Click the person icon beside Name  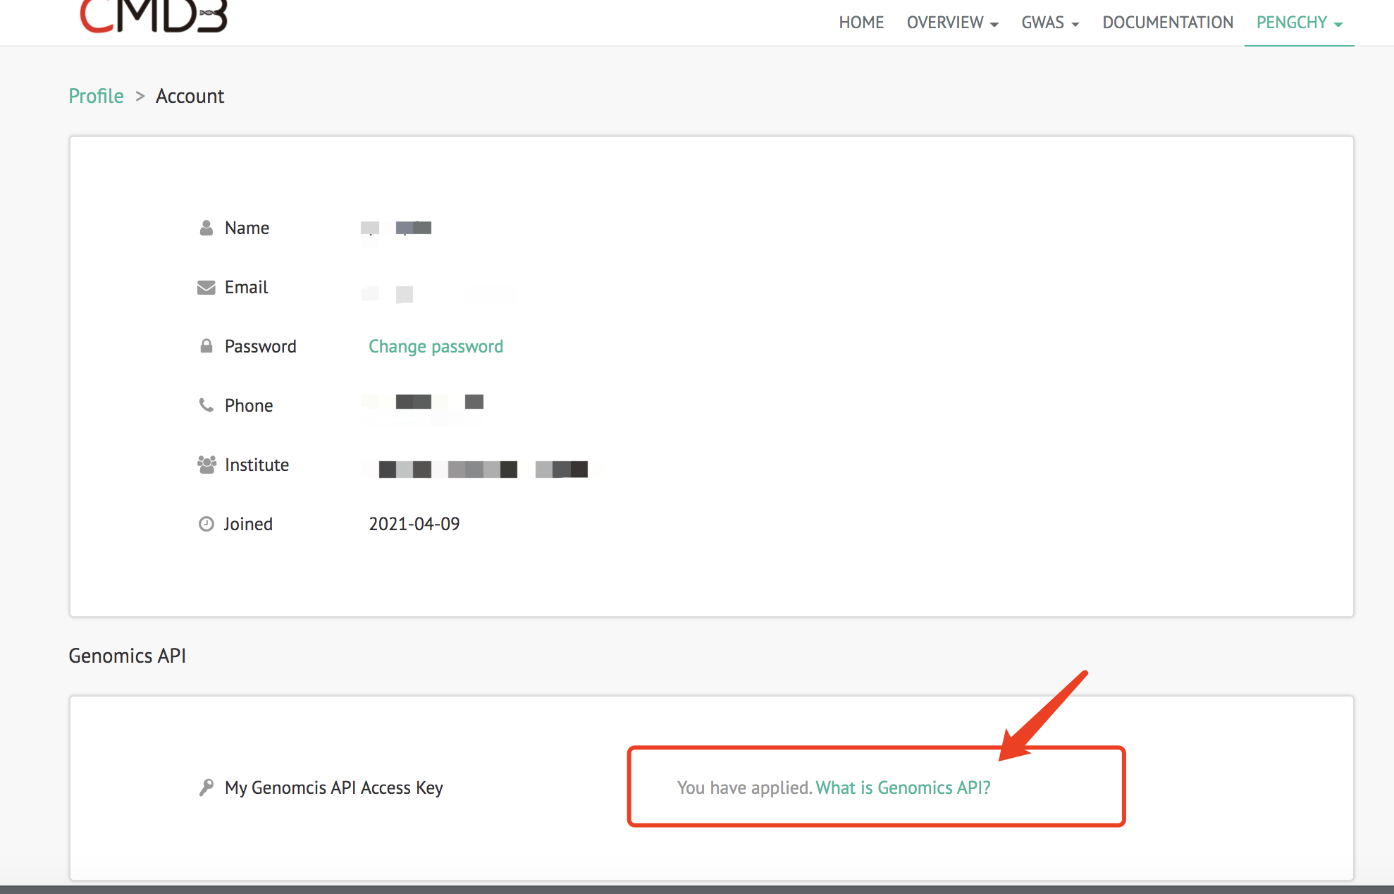(206, 228)
